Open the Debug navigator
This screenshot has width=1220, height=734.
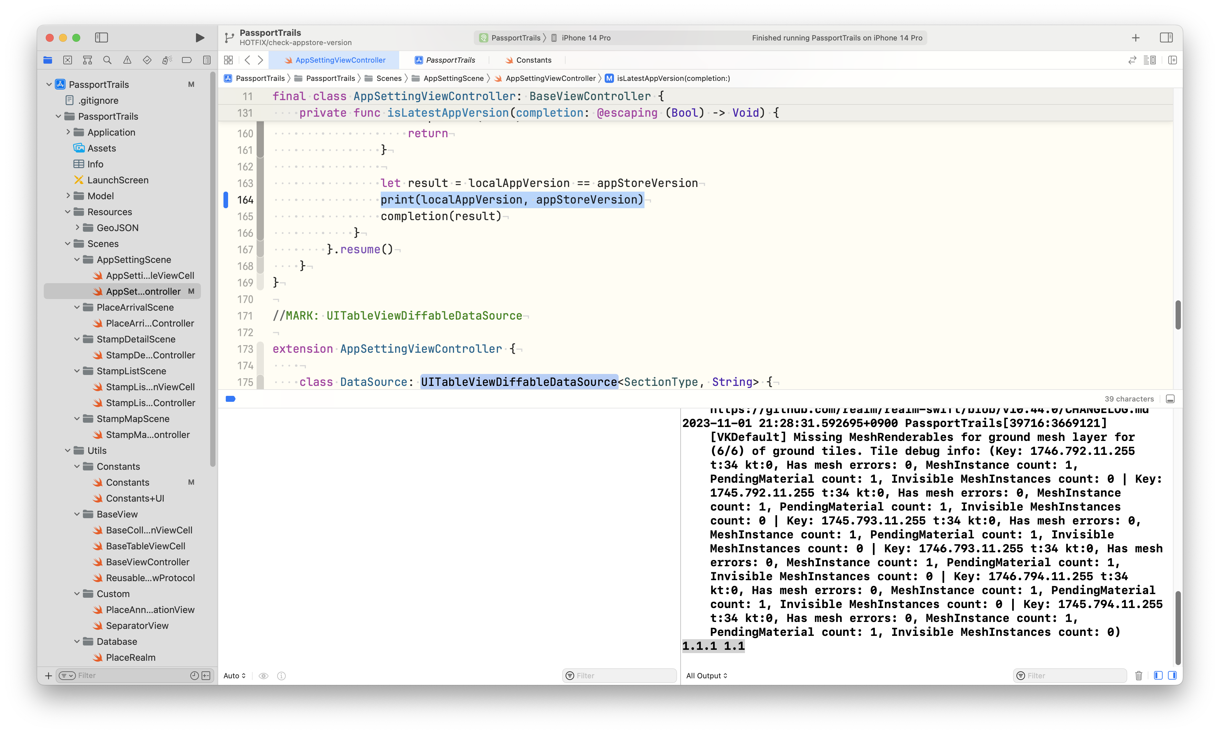click(167, 60)
